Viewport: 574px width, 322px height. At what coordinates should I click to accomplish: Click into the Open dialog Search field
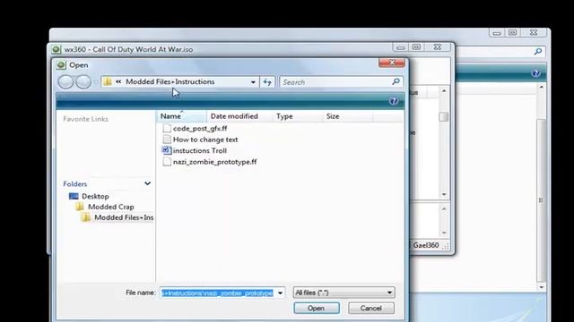point(335,82)
